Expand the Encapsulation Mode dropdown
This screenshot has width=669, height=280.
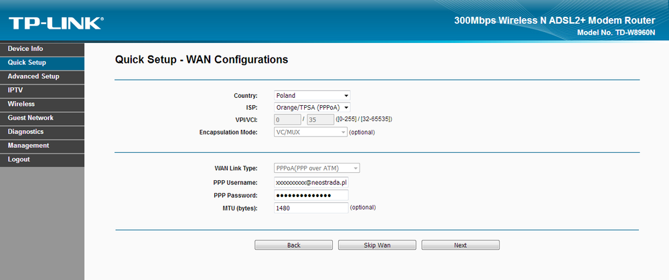[310, 132]
